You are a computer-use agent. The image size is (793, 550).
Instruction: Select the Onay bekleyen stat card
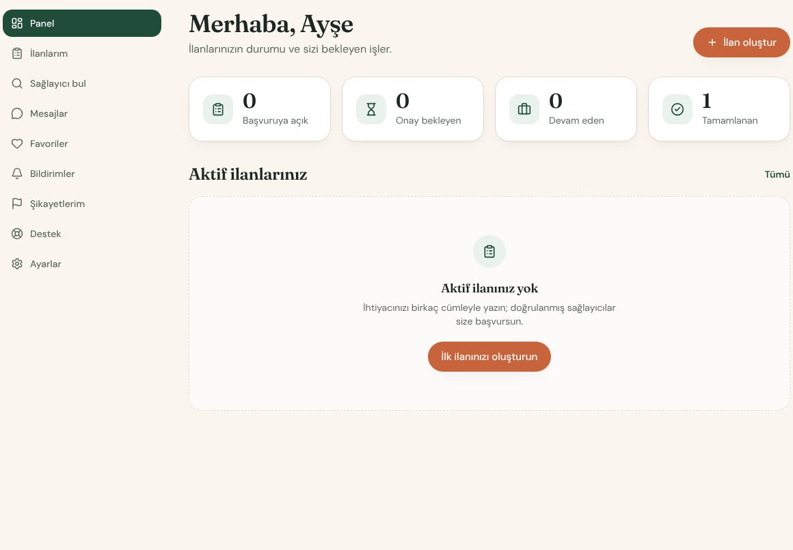(413, 109)
